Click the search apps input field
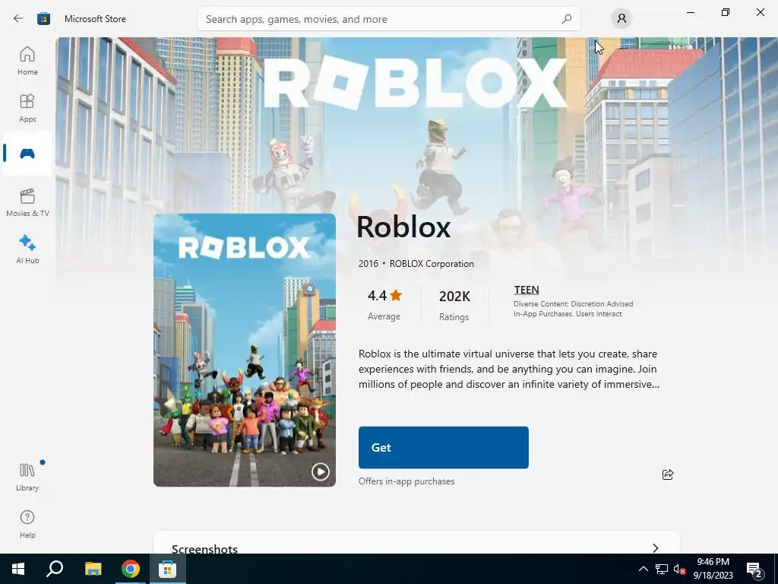 pyautogui.click(x=389, y=19)
